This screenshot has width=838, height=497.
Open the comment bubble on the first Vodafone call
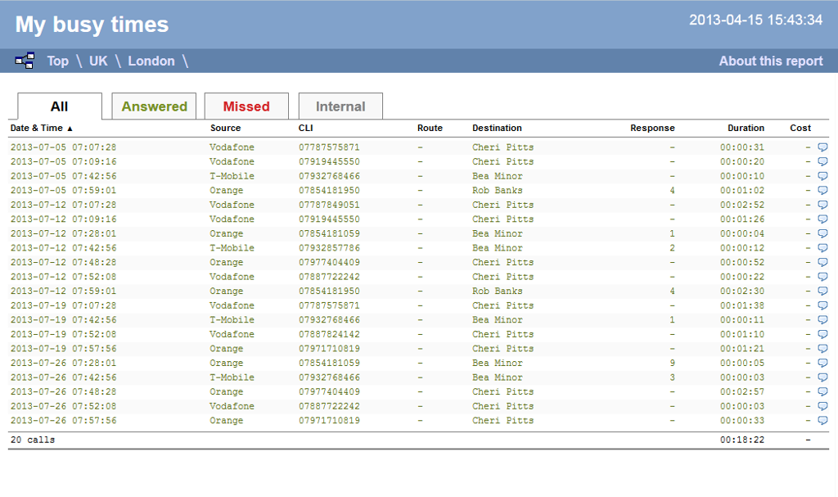pyautogui.click(x=822, y=147)
